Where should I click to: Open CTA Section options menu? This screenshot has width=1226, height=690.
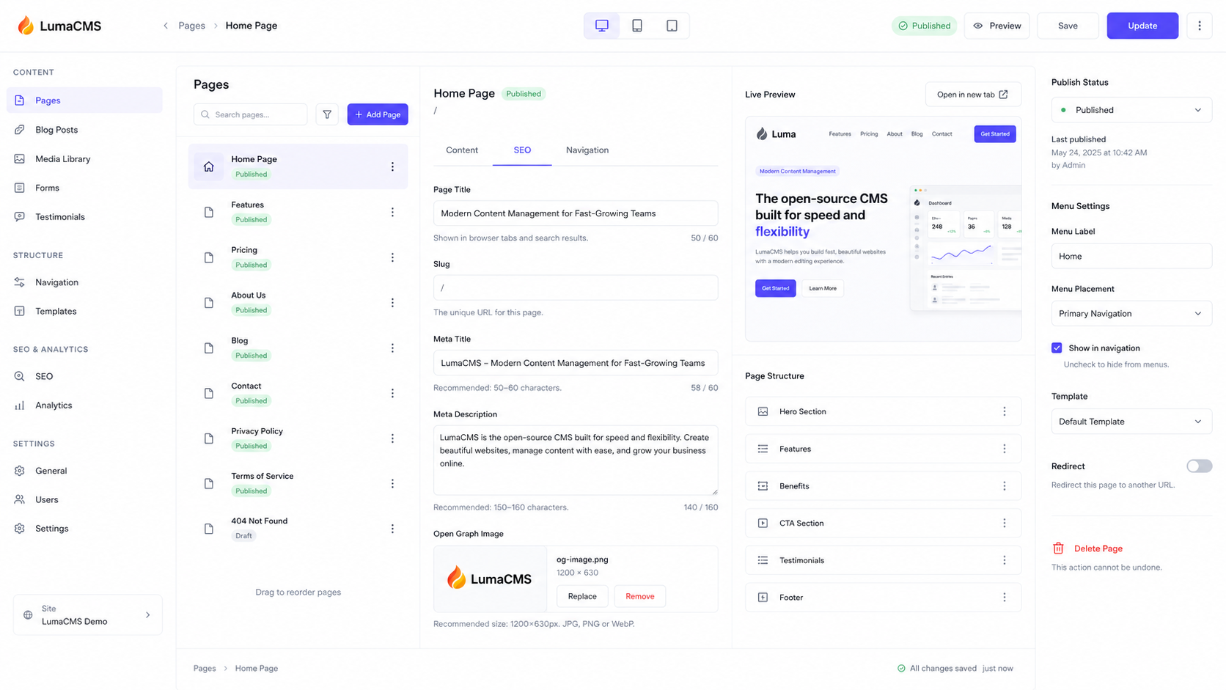tap(1005, 523)
